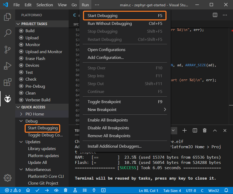Open notifications bell in status bar
Image resolution: width=233 pixels, height=194 pixels.
(x=226, y=190)
